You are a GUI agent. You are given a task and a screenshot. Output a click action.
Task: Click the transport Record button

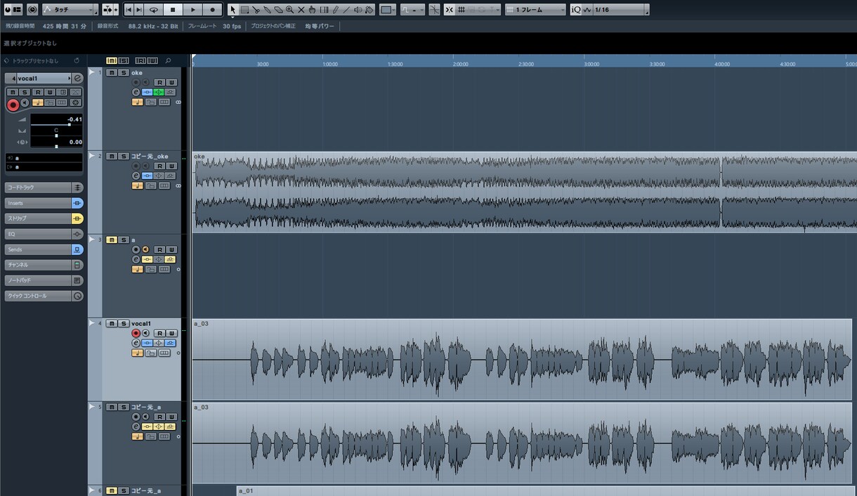pos(212,10)
